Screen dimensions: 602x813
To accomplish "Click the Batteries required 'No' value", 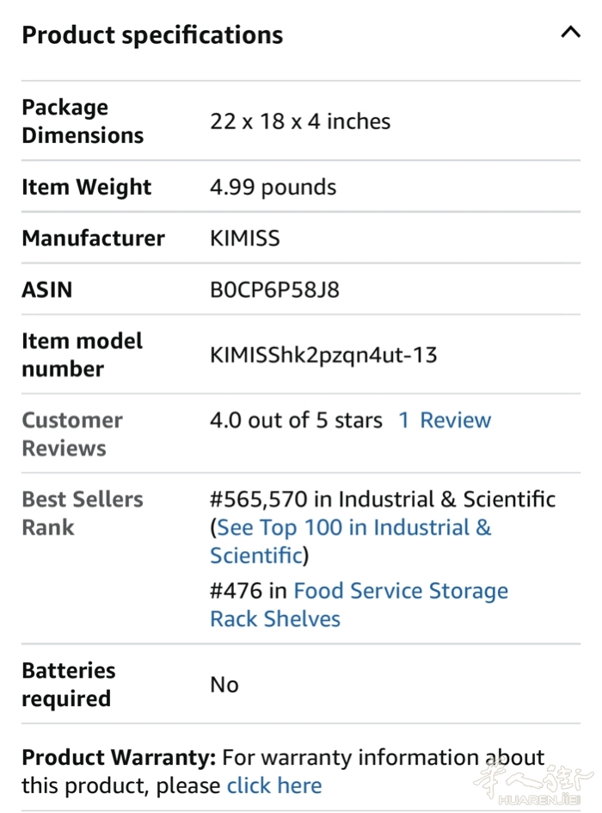I will tap(224, 685).
